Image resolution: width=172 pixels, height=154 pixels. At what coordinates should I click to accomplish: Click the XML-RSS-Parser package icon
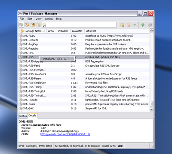tap(21, 78)
